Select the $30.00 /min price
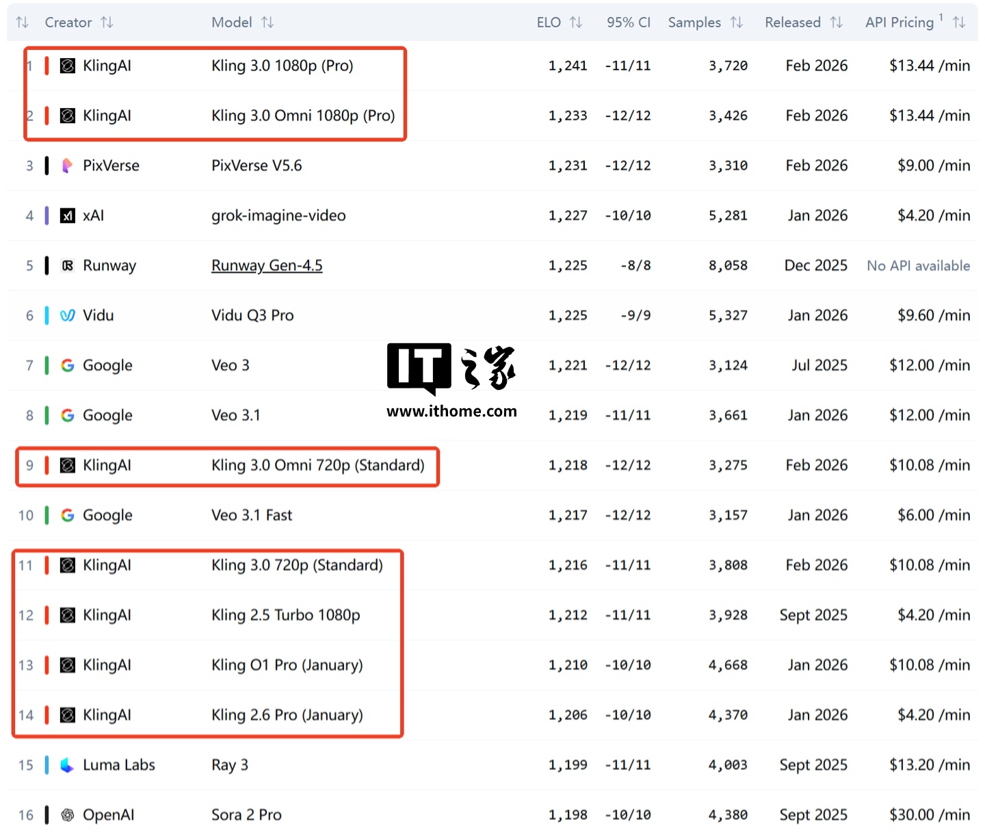The width and height of the screenshot is (985, 835). 930,814
